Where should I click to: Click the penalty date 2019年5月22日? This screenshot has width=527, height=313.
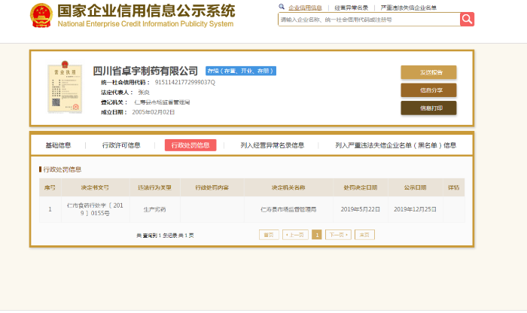361,209
